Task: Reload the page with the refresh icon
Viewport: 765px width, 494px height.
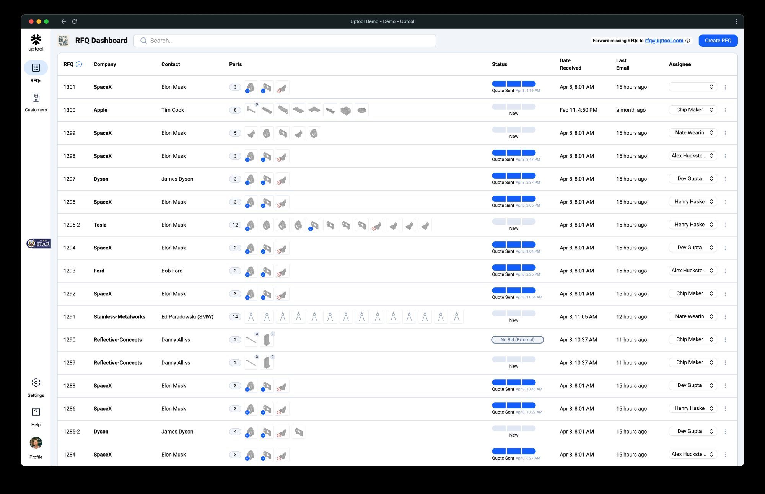Action: [75, 21]
